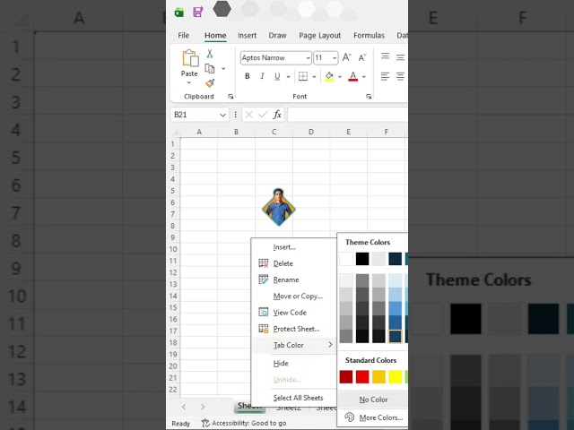Switch to the Draw tab
574x430 pixels.
click(x=277, y=36)
